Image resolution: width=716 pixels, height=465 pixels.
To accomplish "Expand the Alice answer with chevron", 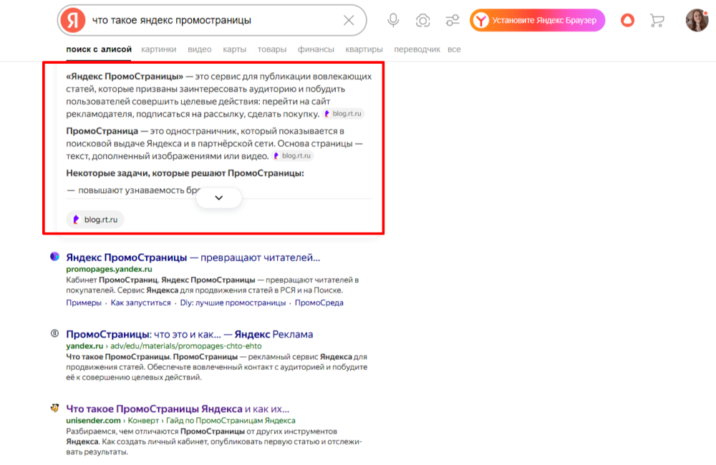I will click(218, 197).
